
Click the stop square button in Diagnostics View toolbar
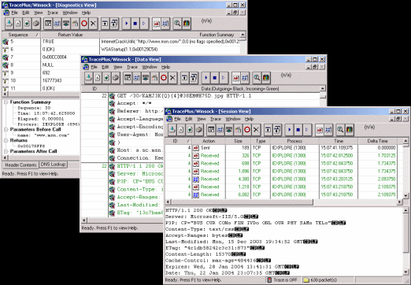tap(135, 24)
